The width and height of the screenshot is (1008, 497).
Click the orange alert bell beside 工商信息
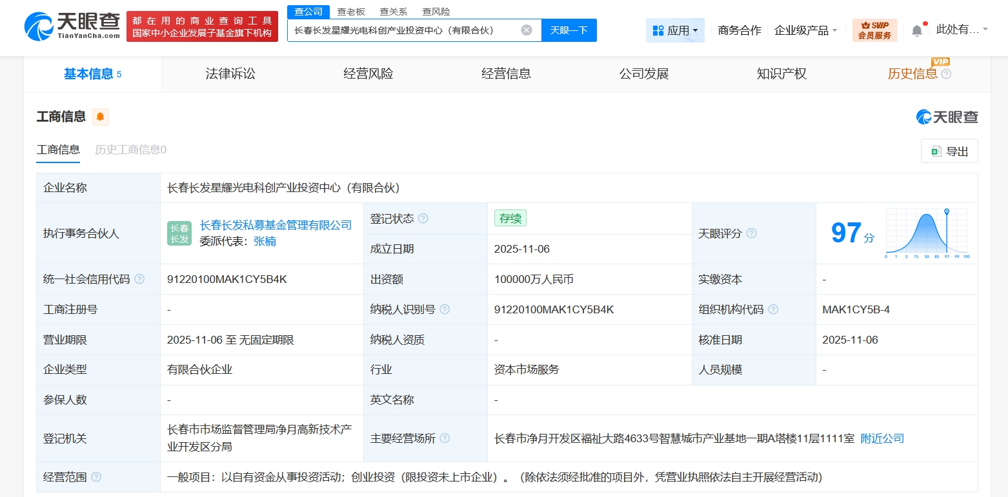pos(101,117)
